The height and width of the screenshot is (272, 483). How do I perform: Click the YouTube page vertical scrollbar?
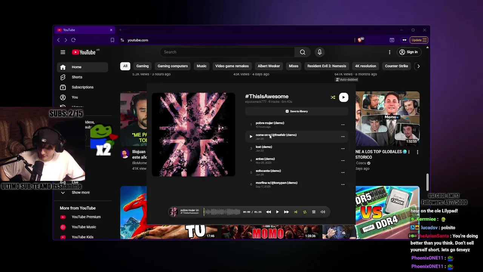427,182
